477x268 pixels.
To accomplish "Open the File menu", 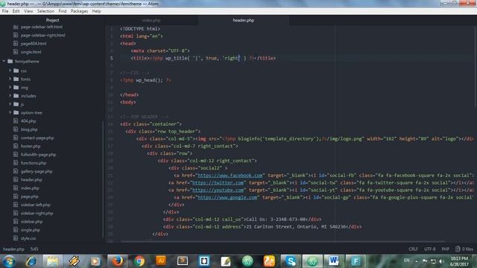I will [5, 11].
